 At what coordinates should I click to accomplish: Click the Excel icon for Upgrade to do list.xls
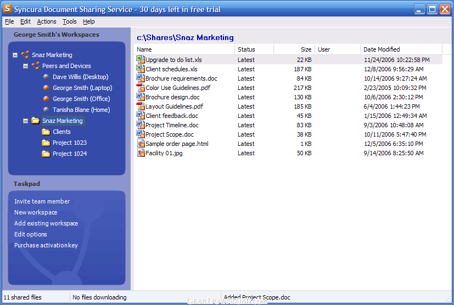[x=141, y=60]
